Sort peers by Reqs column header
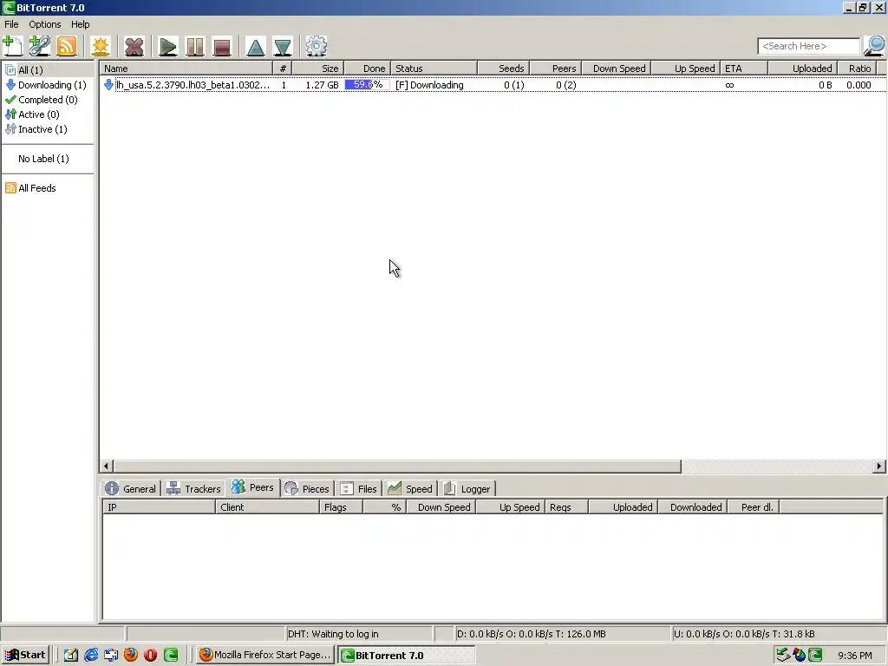This screenshot has width=888, height=666. (566, 506)
